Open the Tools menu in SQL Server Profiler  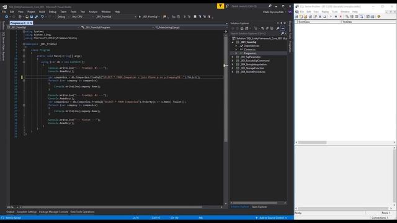click(335, 12)
